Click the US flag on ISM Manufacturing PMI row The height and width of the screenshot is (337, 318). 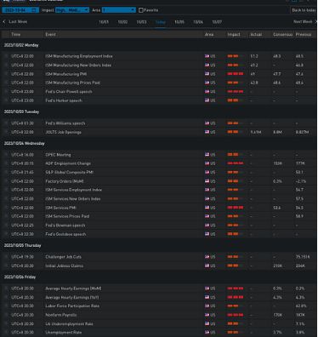pos(207,74)
